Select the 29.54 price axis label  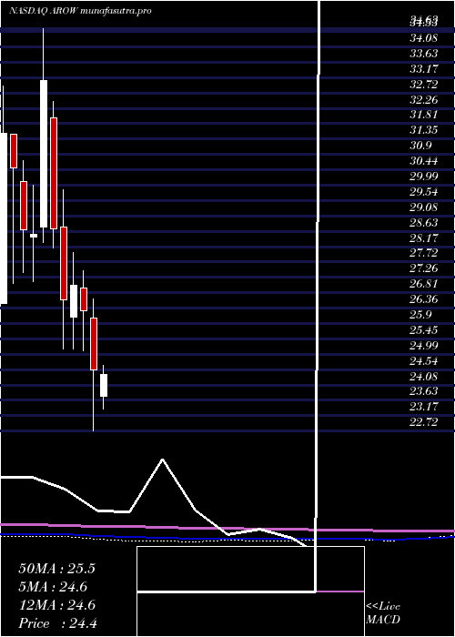[424, 192]
